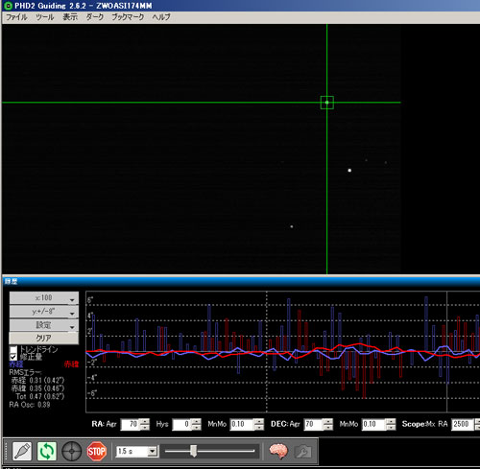480x469 pixels.
Task: Click the toolbar grip handle
Action: (6, 451)
